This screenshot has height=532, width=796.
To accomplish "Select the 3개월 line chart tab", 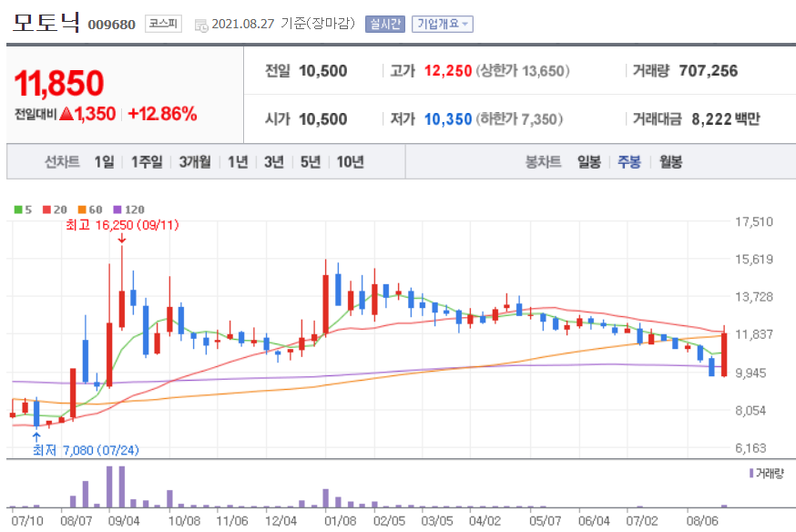I will pos(195,162).
